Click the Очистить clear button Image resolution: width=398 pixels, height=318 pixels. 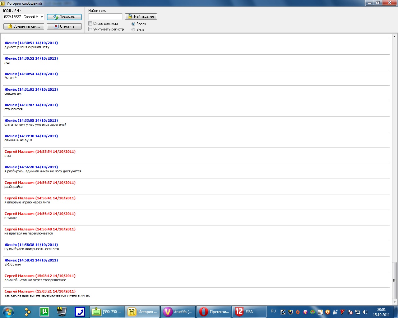tap(64, 26)
